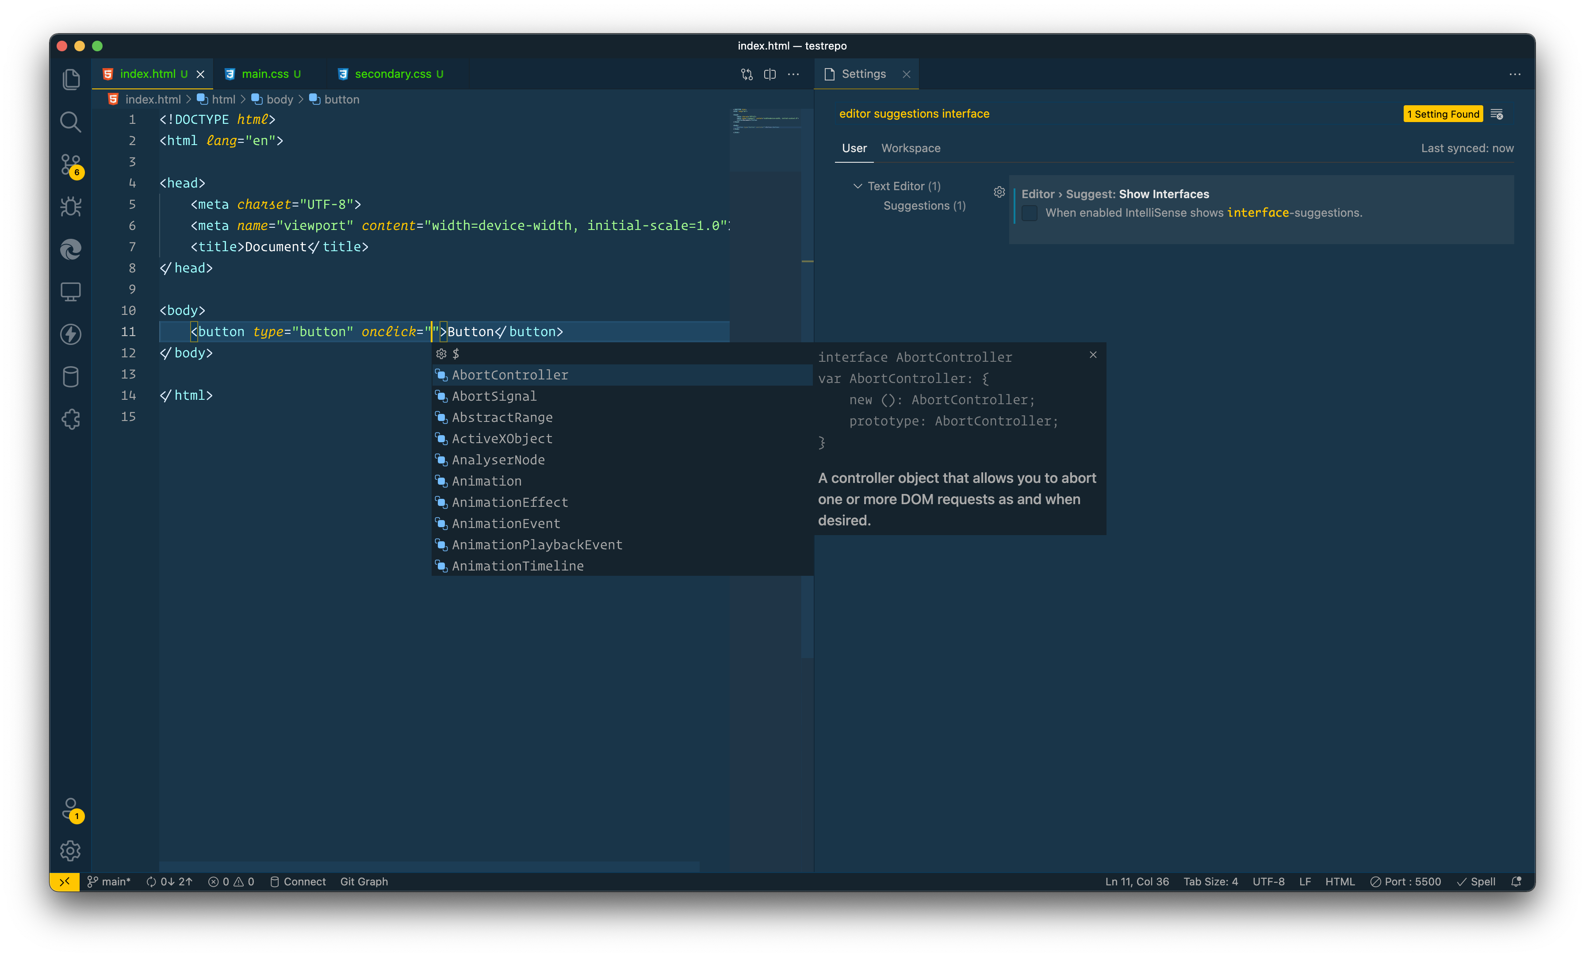The image size is (1585, 957).
Task: Open Microsoft Edge Tools view
Action: coord(71,249)
